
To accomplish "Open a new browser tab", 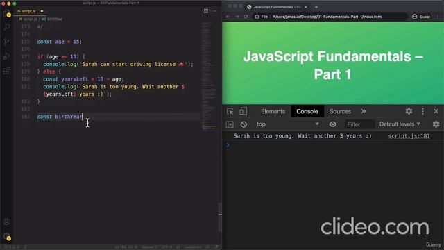I will 316,7.
